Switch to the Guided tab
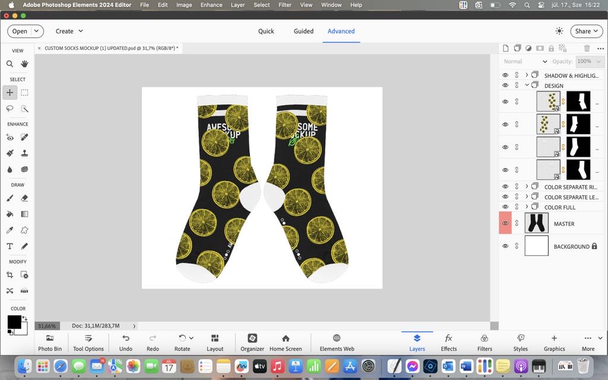608x380 pixels. [x=303, y=31]
